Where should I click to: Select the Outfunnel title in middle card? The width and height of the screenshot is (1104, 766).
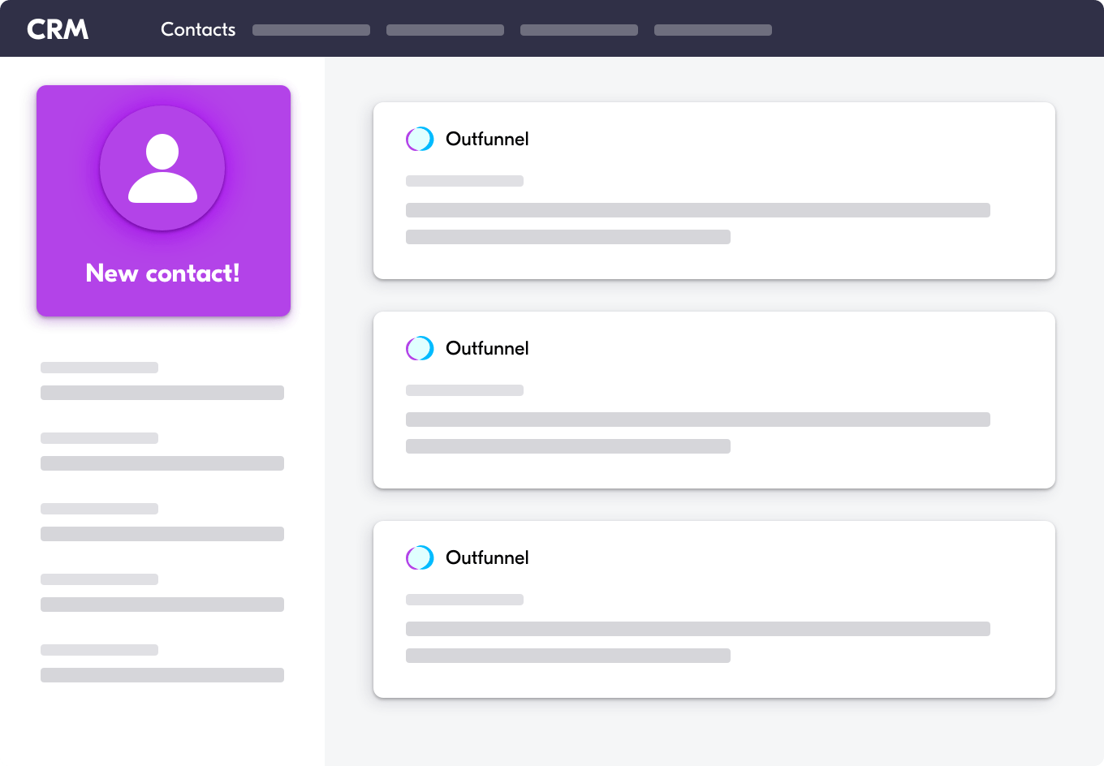487,348
